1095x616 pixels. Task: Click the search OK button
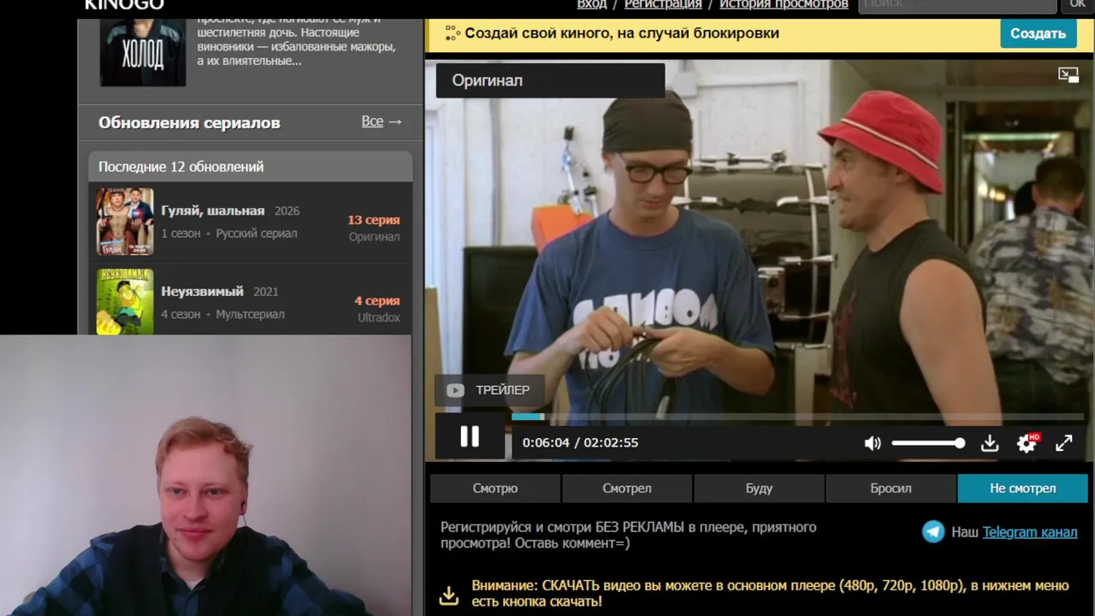pos(1077,4)
